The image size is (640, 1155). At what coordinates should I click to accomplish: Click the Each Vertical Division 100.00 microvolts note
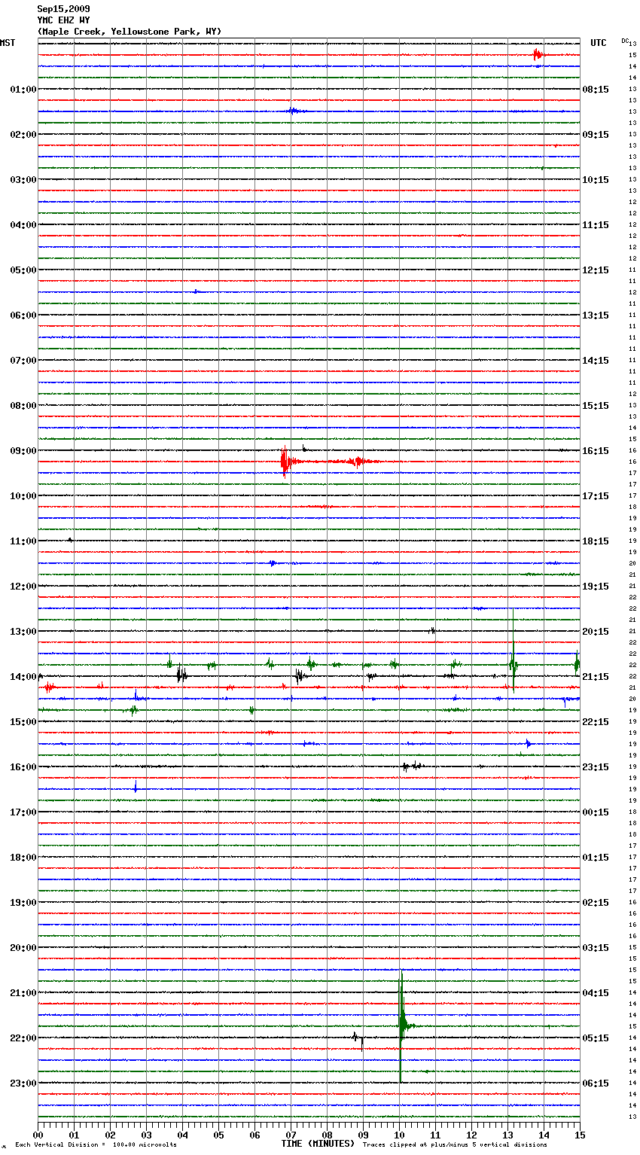[96, 1145]
